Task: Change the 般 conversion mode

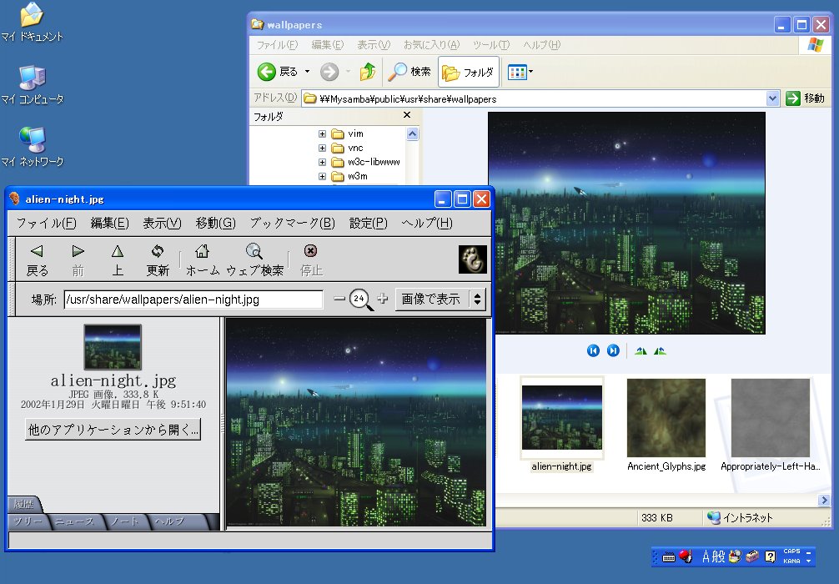Action: [x=718, y=556]
